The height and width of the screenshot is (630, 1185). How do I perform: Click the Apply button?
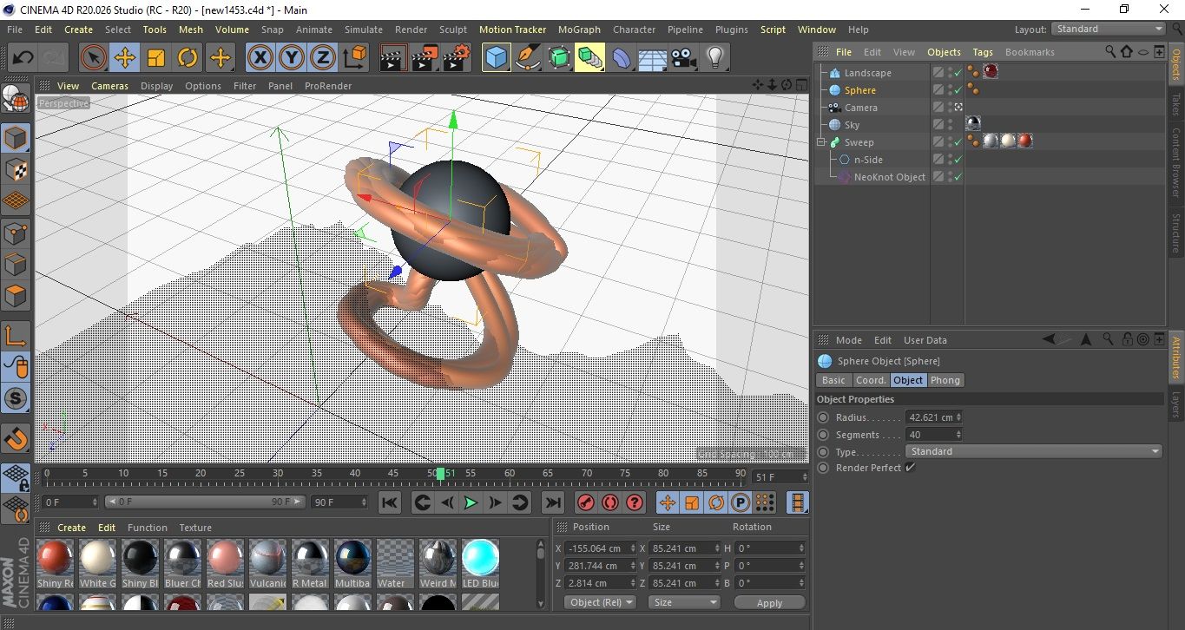[x=769, y=602]
